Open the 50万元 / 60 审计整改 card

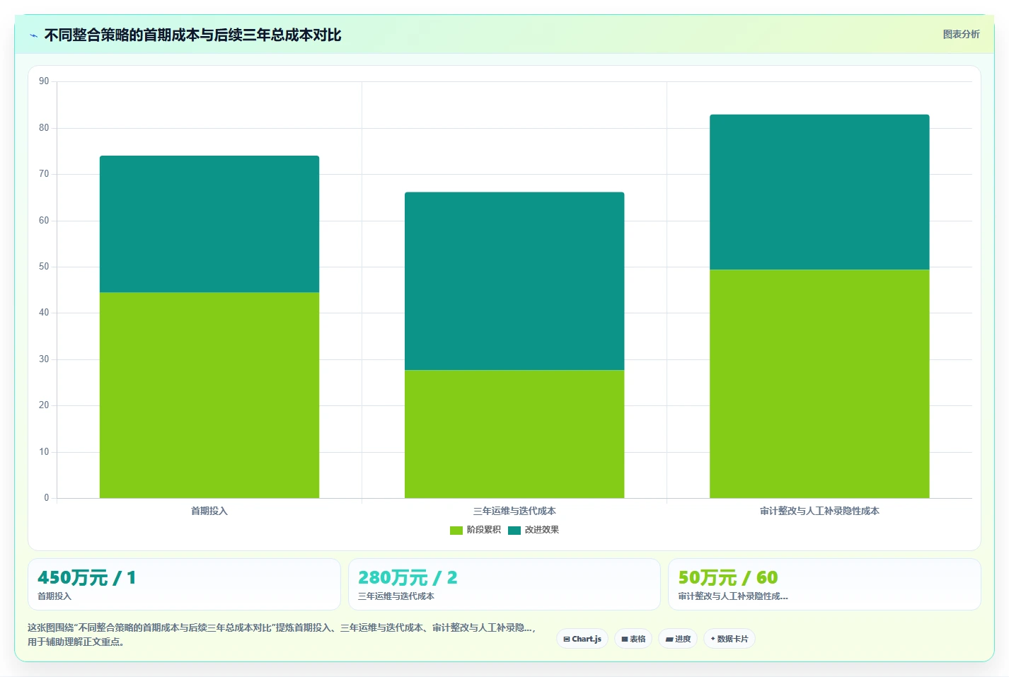pos(824,584)
